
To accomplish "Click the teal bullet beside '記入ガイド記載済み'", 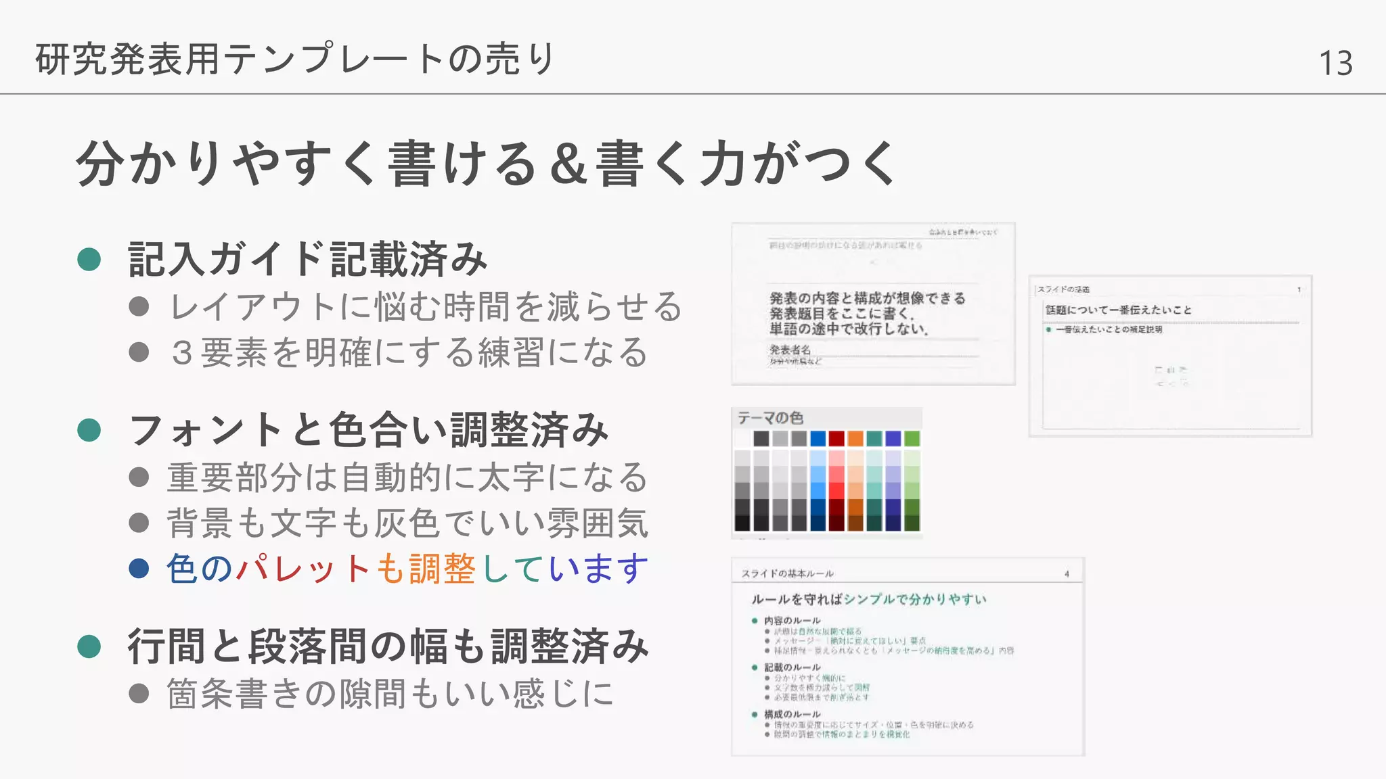I will coord(89,260).
